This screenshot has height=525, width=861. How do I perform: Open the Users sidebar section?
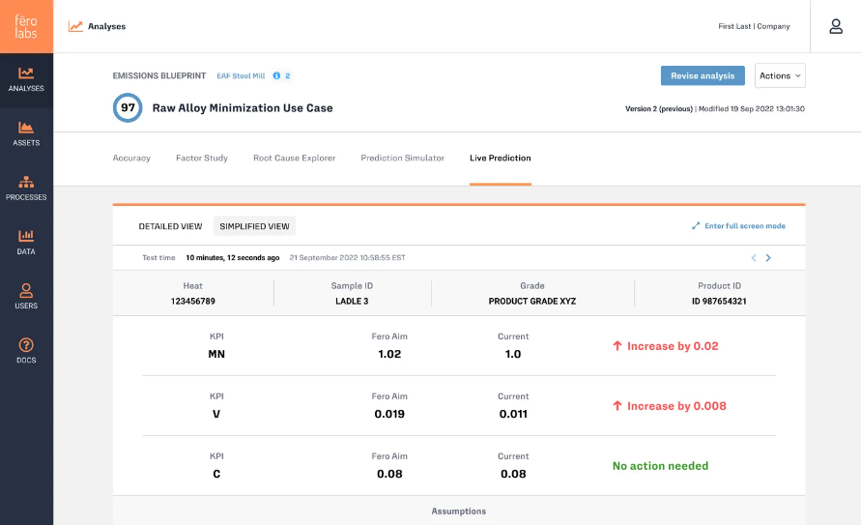click(26, 297)
